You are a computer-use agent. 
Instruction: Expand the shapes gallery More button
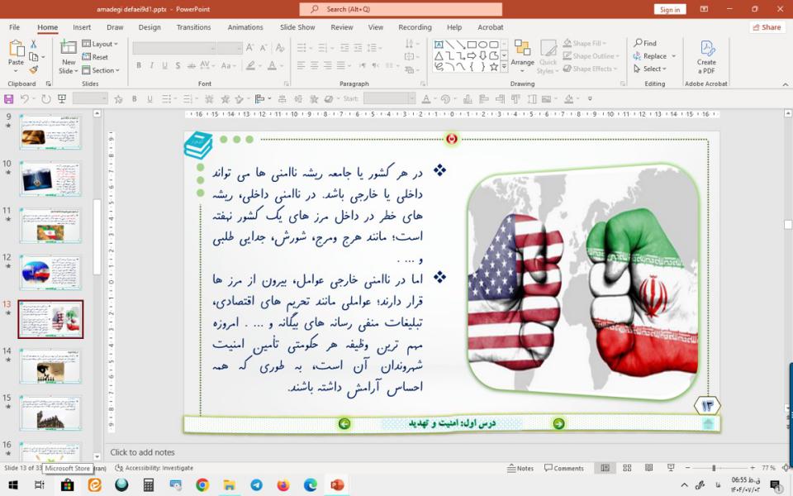point(504,67)
